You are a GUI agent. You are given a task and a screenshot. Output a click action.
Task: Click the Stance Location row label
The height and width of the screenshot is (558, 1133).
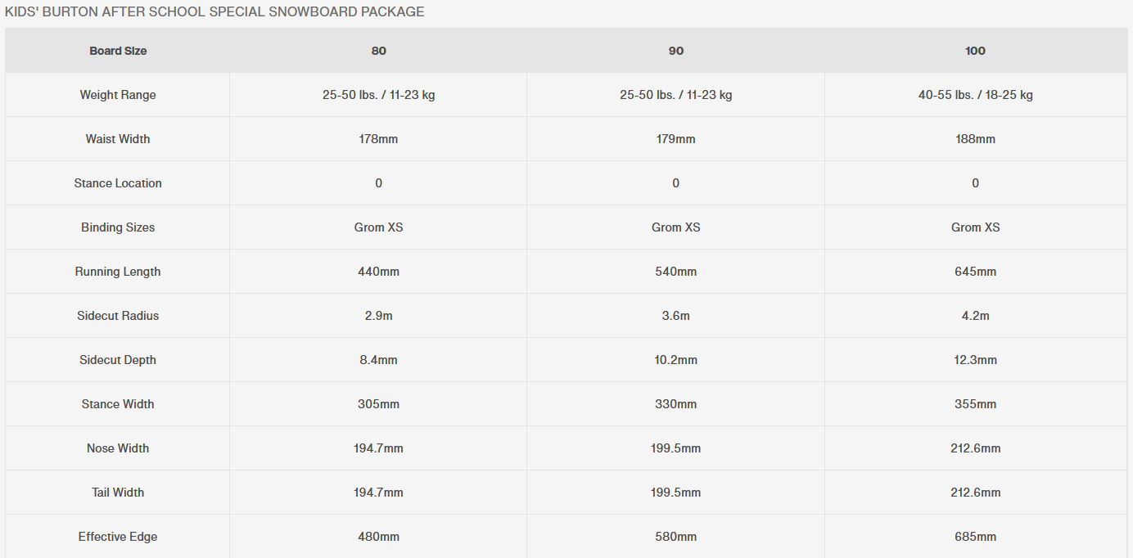118,183
